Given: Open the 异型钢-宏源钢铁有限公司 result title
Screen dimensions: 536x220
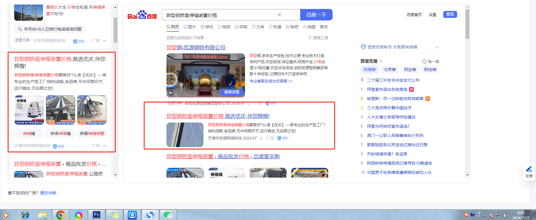Looking at the screenshot, I should pos(196,48).
